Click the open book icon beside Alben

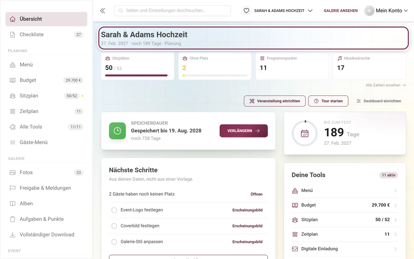pyautogui.click(x=13, y=204)
